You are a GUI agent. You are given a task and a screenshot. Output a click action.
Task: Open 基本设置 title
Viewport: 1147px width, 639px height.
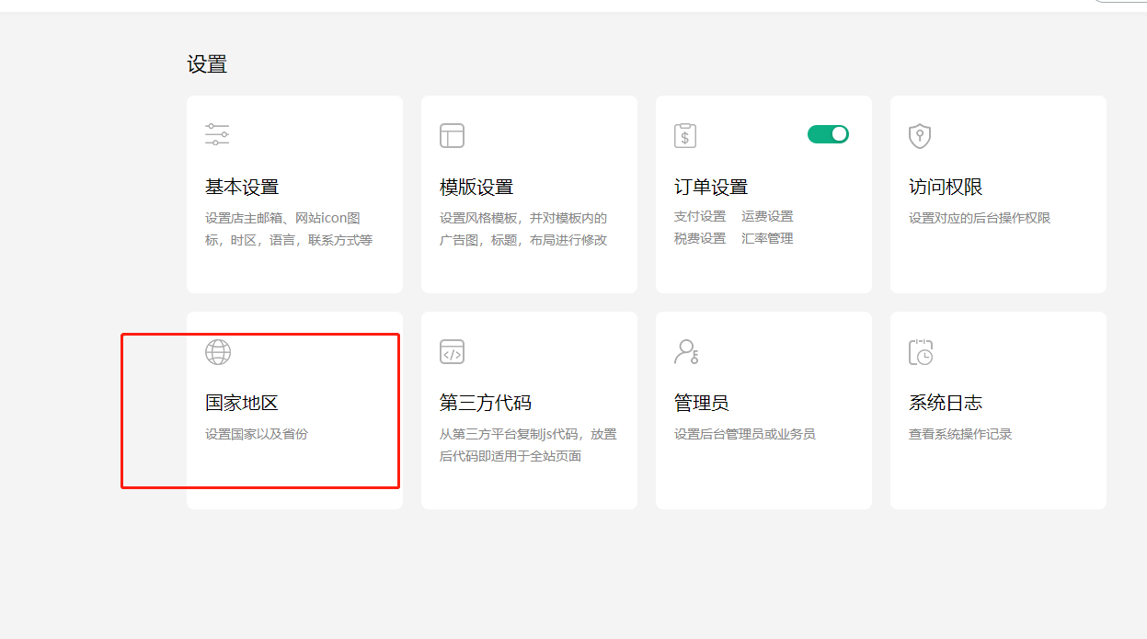[x=242, y=188]
